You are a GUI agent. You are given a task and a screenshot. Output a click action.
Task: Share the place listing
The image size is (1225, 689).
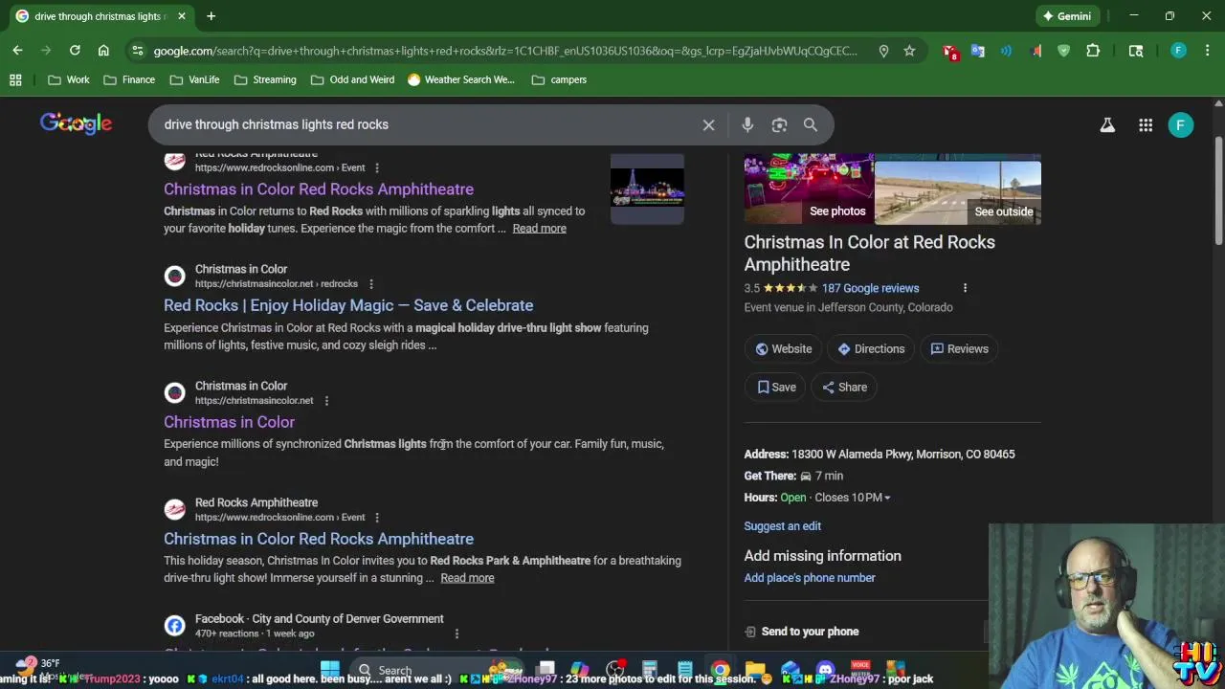(x=844, y=388)
